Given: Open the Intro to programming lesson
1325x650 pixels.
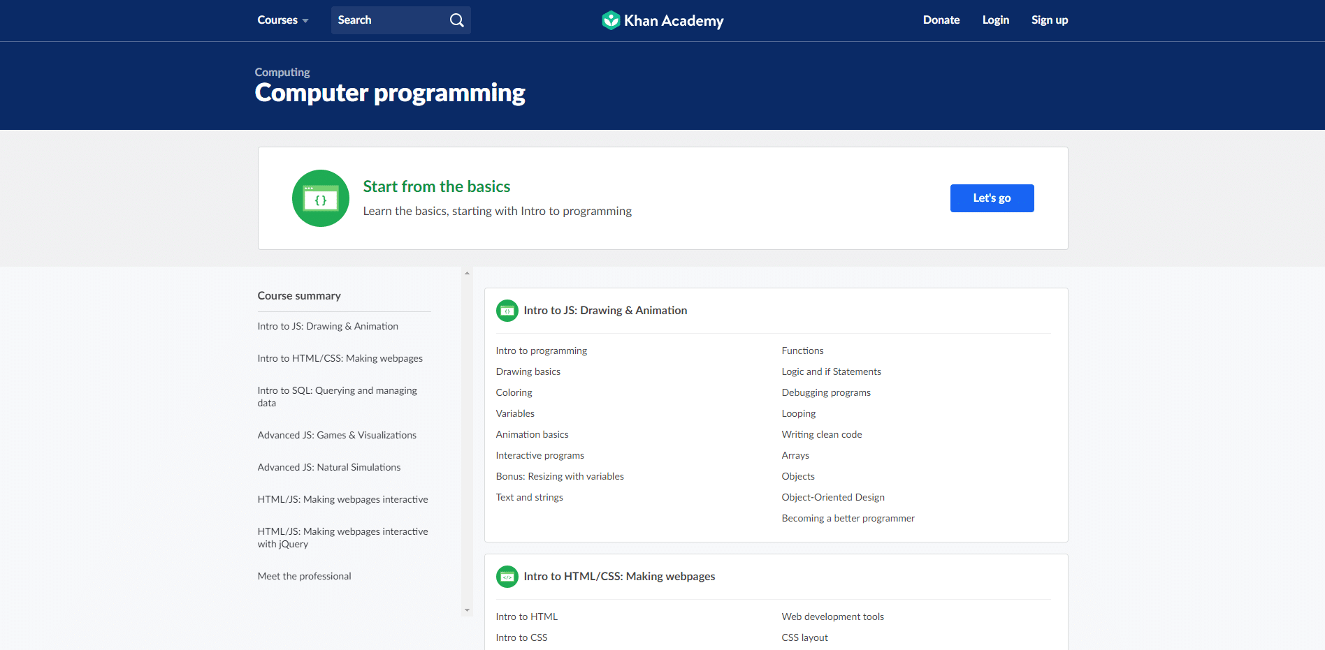Looking at the screenshot, I should point(542,350).
